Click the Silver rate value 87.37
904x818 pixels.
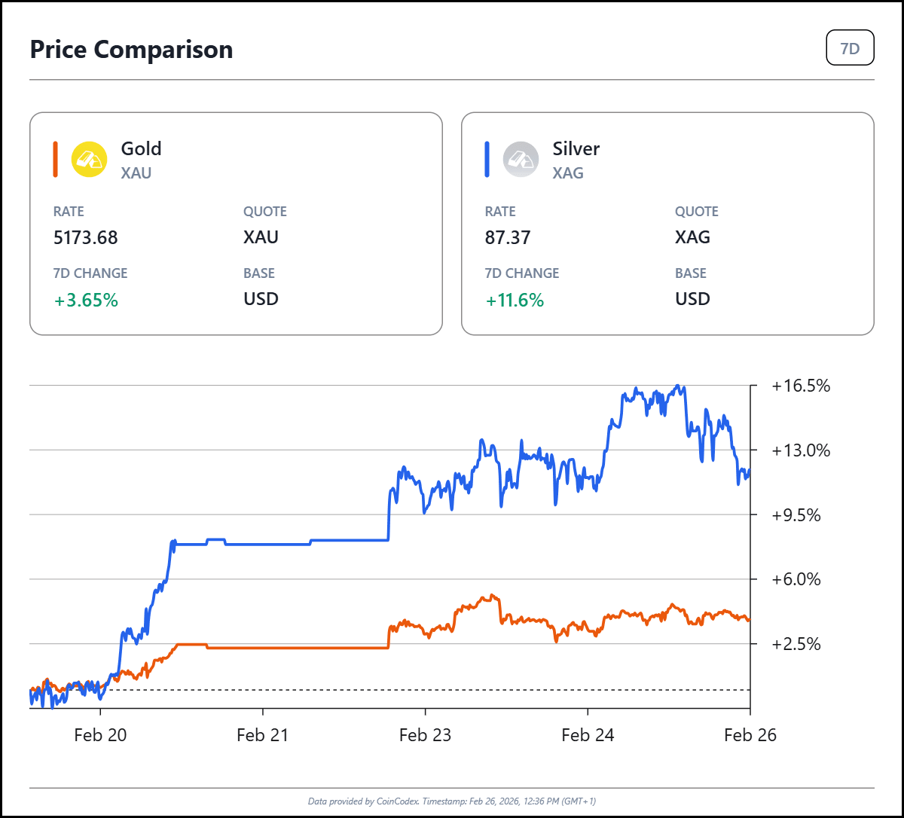(x=508, y=238)
